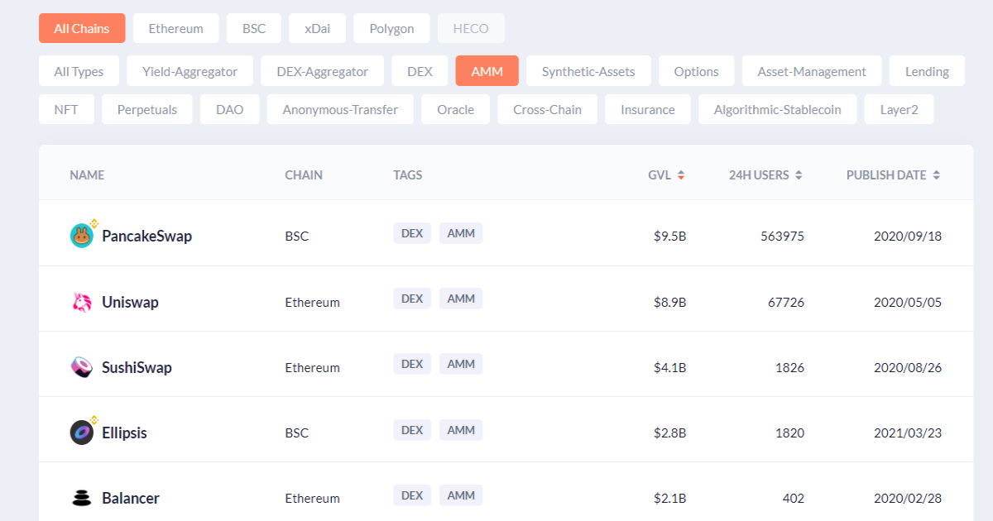The height and width of the screenshot is (521, 993).
Task: Filter by Perpetuals type
Action: (x=147, y=109)
